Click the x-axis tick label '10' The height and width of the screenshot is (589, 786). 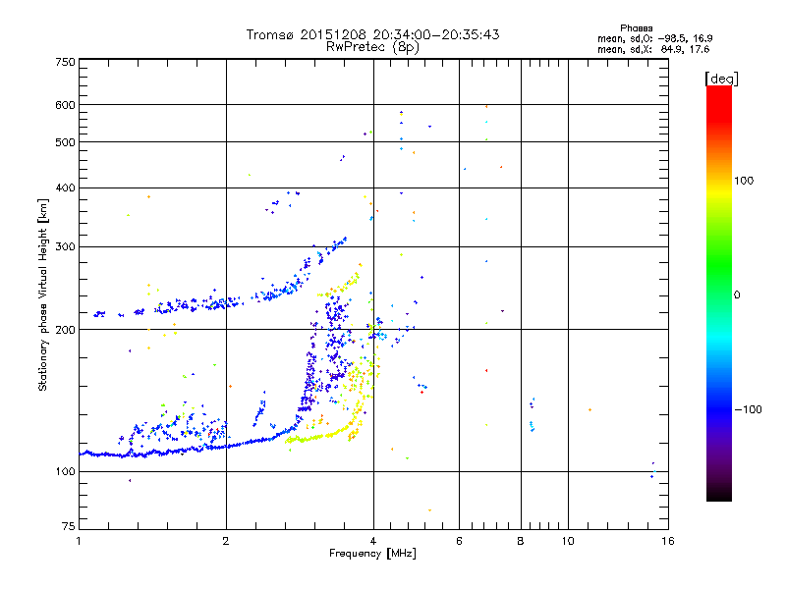click(568, 541)
